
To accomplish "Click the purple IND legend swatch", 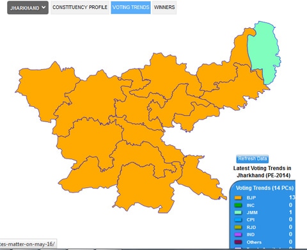I will point(238,235).
